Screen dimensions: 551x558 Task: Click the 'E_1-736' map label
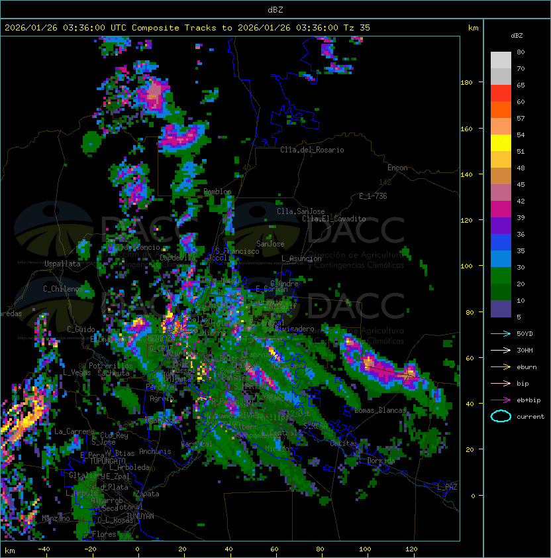tap(373, 196)
